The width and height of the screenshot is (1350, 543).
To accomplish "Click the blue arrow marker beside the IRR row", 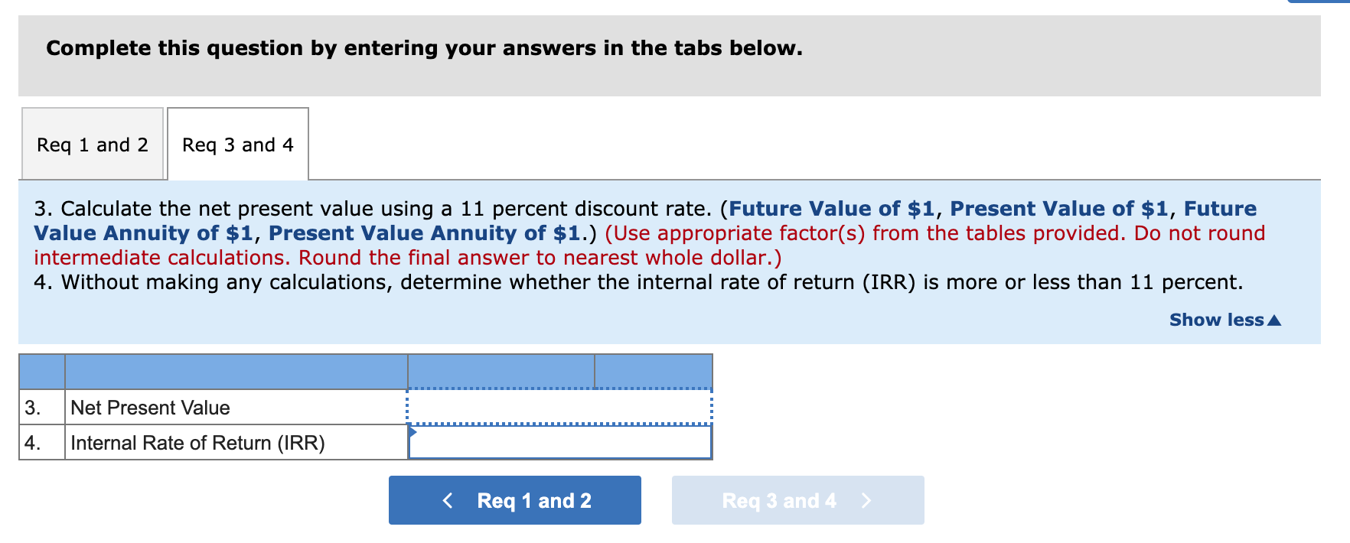I will (x=413, y=431).
